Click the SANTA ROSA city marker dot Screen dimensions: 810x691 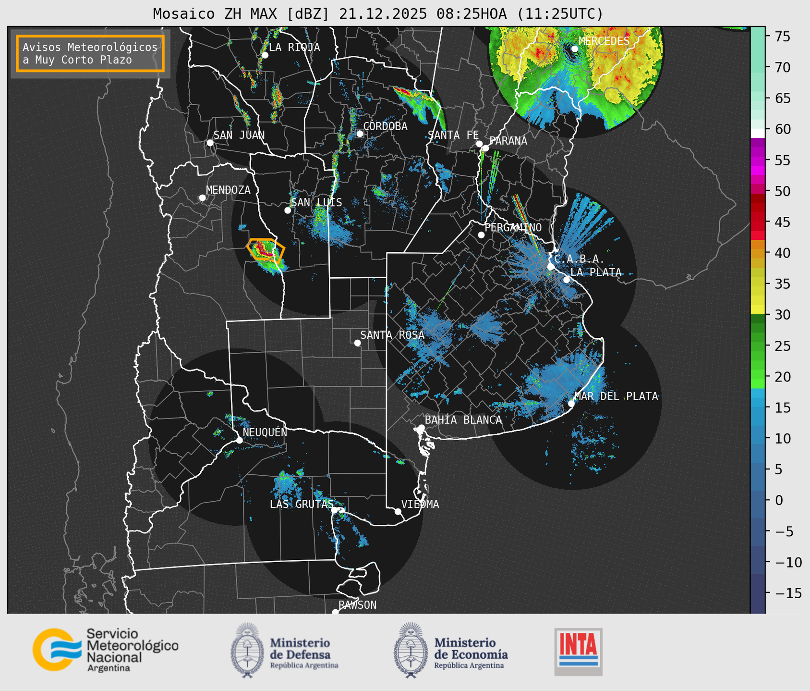tap(357, 343)
